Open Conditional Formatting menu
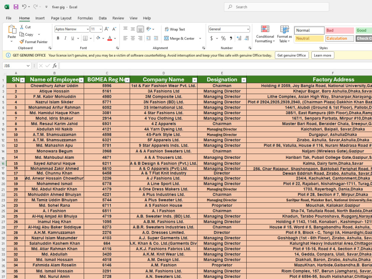 pos(265,34)
